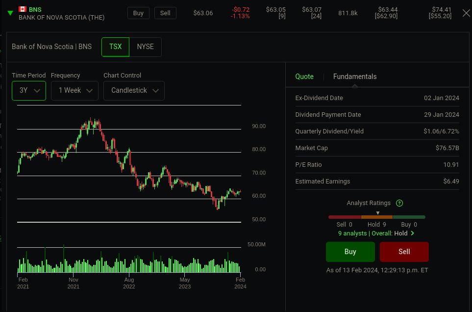
Task: Open the 9 analysts Overall Hold link
Action: [376, 233]
